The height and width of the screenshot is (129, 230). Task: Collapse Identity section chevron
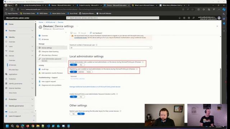pyautogui.click(x=32, y=37)
